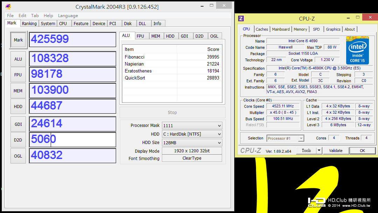The width and height of the screenshot is (378, 213).
Task: Open the About tab in CPU-Z
Action: [350, 29]
